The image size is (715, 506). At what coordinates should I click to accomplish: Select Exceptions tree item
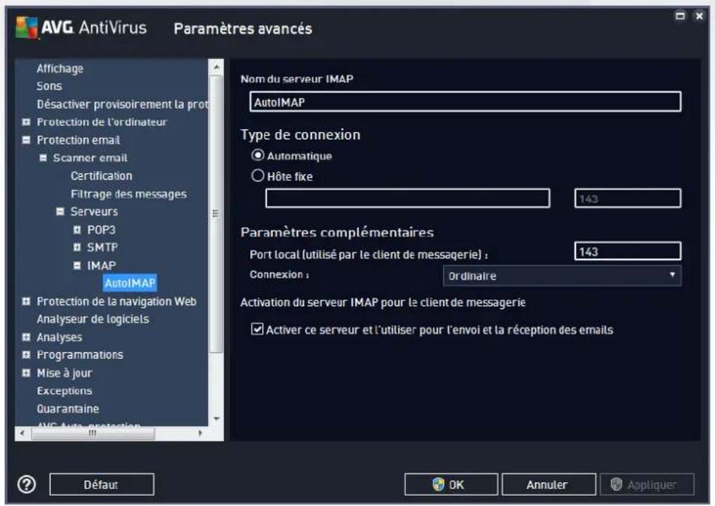coord(65,390)
